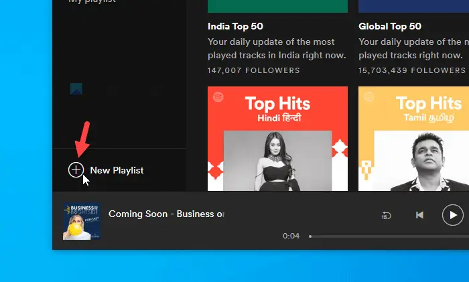Click the Global Top 50 description text
469x282 pixels.
click(x=413, y=48)
